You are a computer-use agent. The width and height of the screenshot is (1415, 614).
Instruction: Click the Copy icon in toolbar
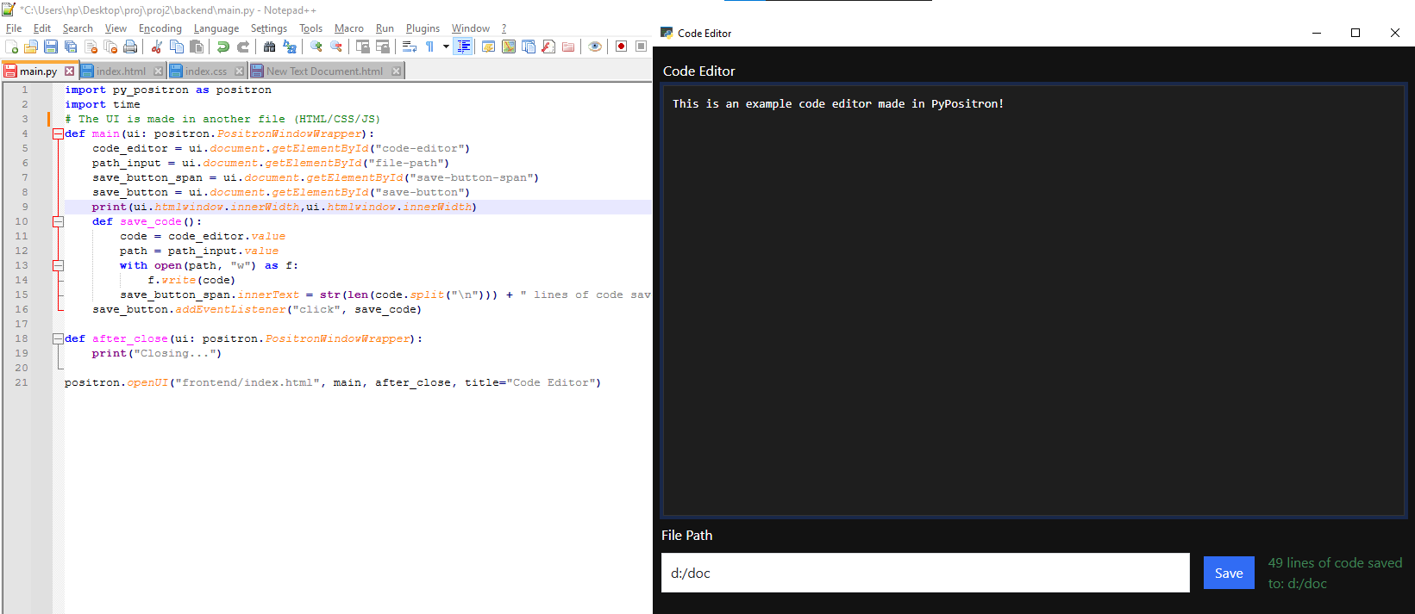point(177,47)
